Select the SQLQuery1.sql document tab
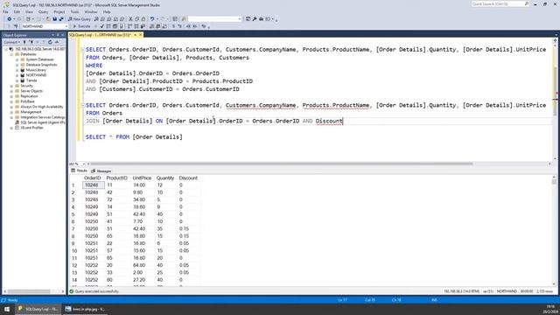 100,35
